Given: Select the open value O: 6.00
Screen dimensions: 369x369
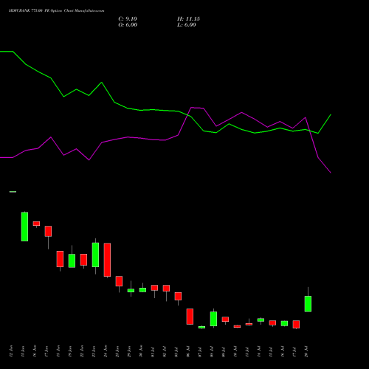Looking at the screenshot, I should tap(128, 25).
